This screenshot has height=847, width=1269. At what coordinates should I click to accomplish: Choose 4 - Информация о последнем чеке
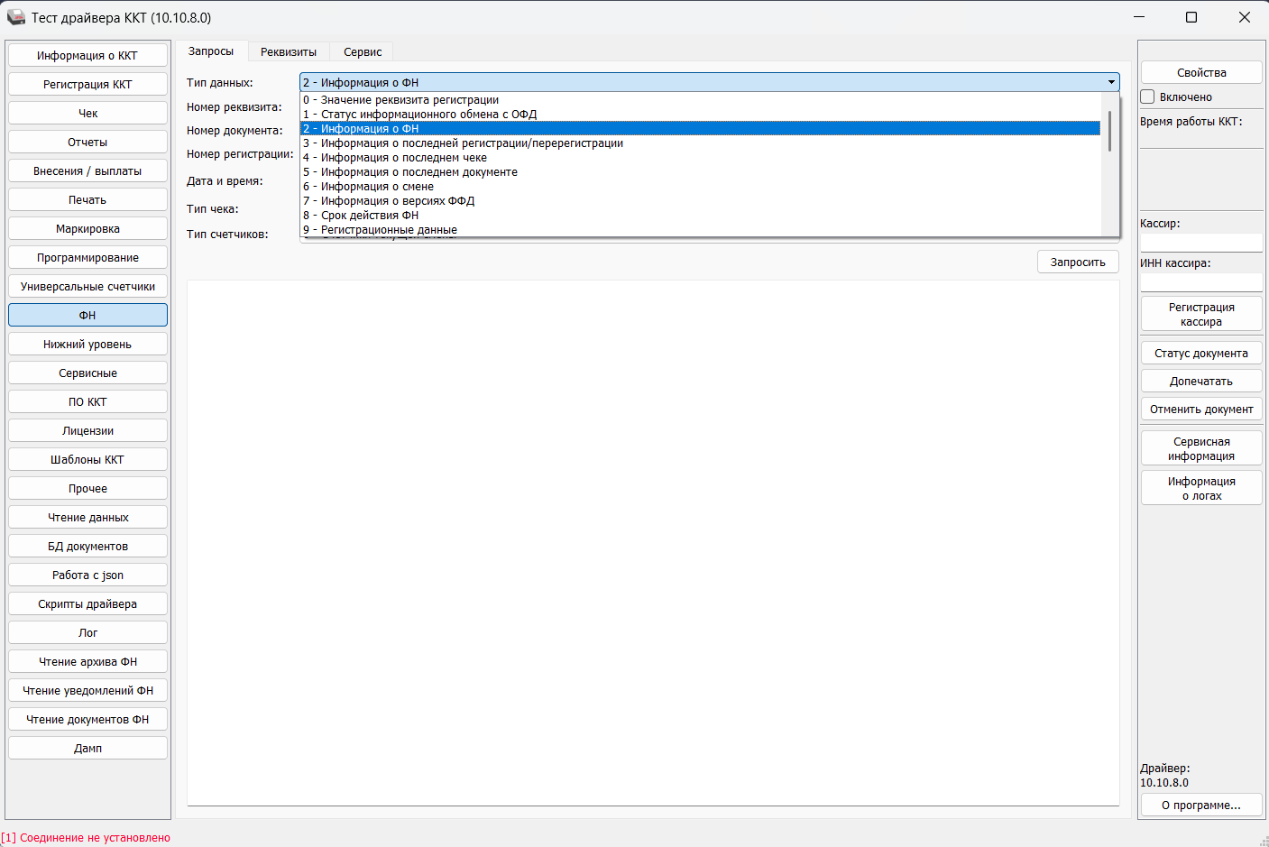click(x=700, y=158)
